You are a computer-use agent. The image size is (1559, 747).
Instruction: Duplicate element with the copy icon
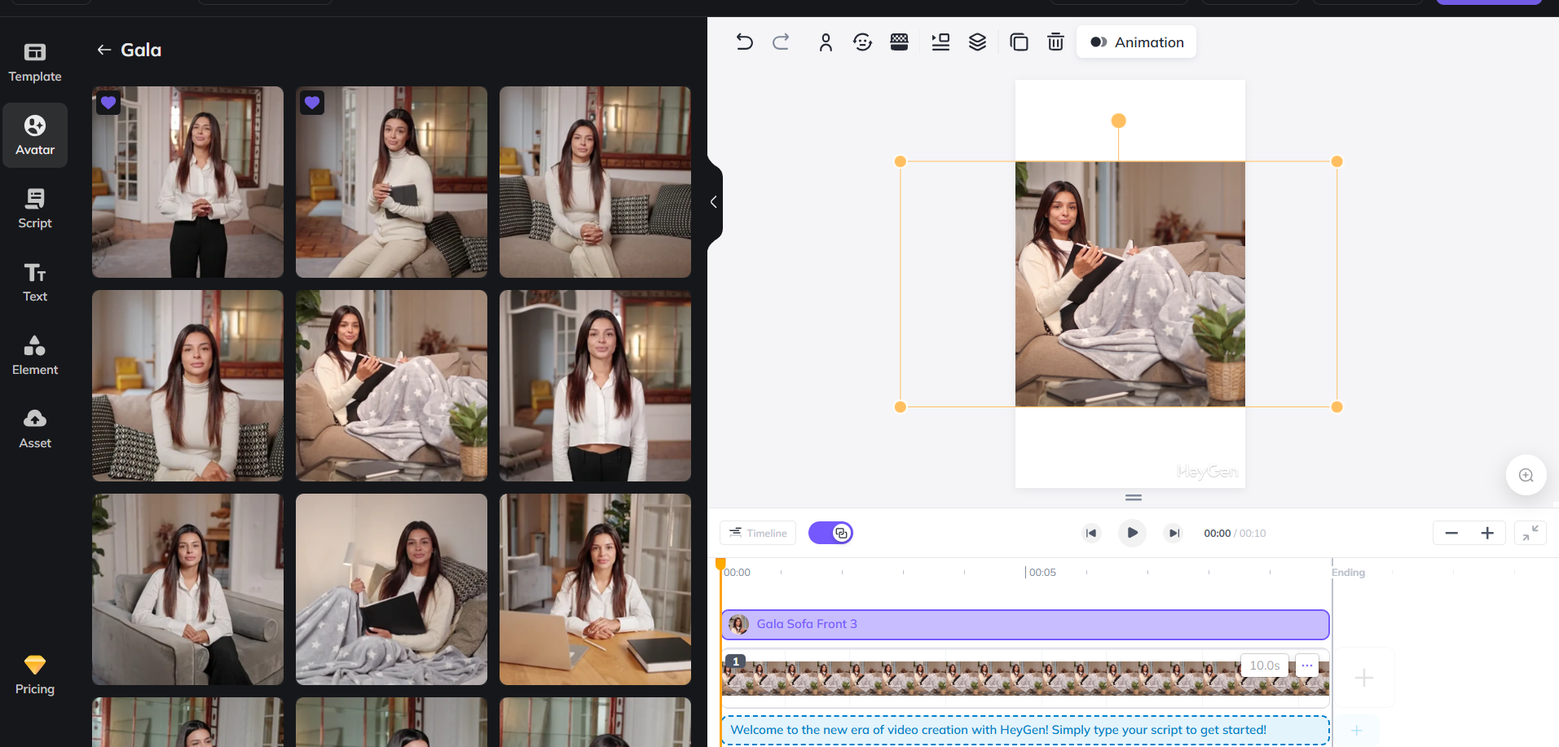[x=1019, y=42]
